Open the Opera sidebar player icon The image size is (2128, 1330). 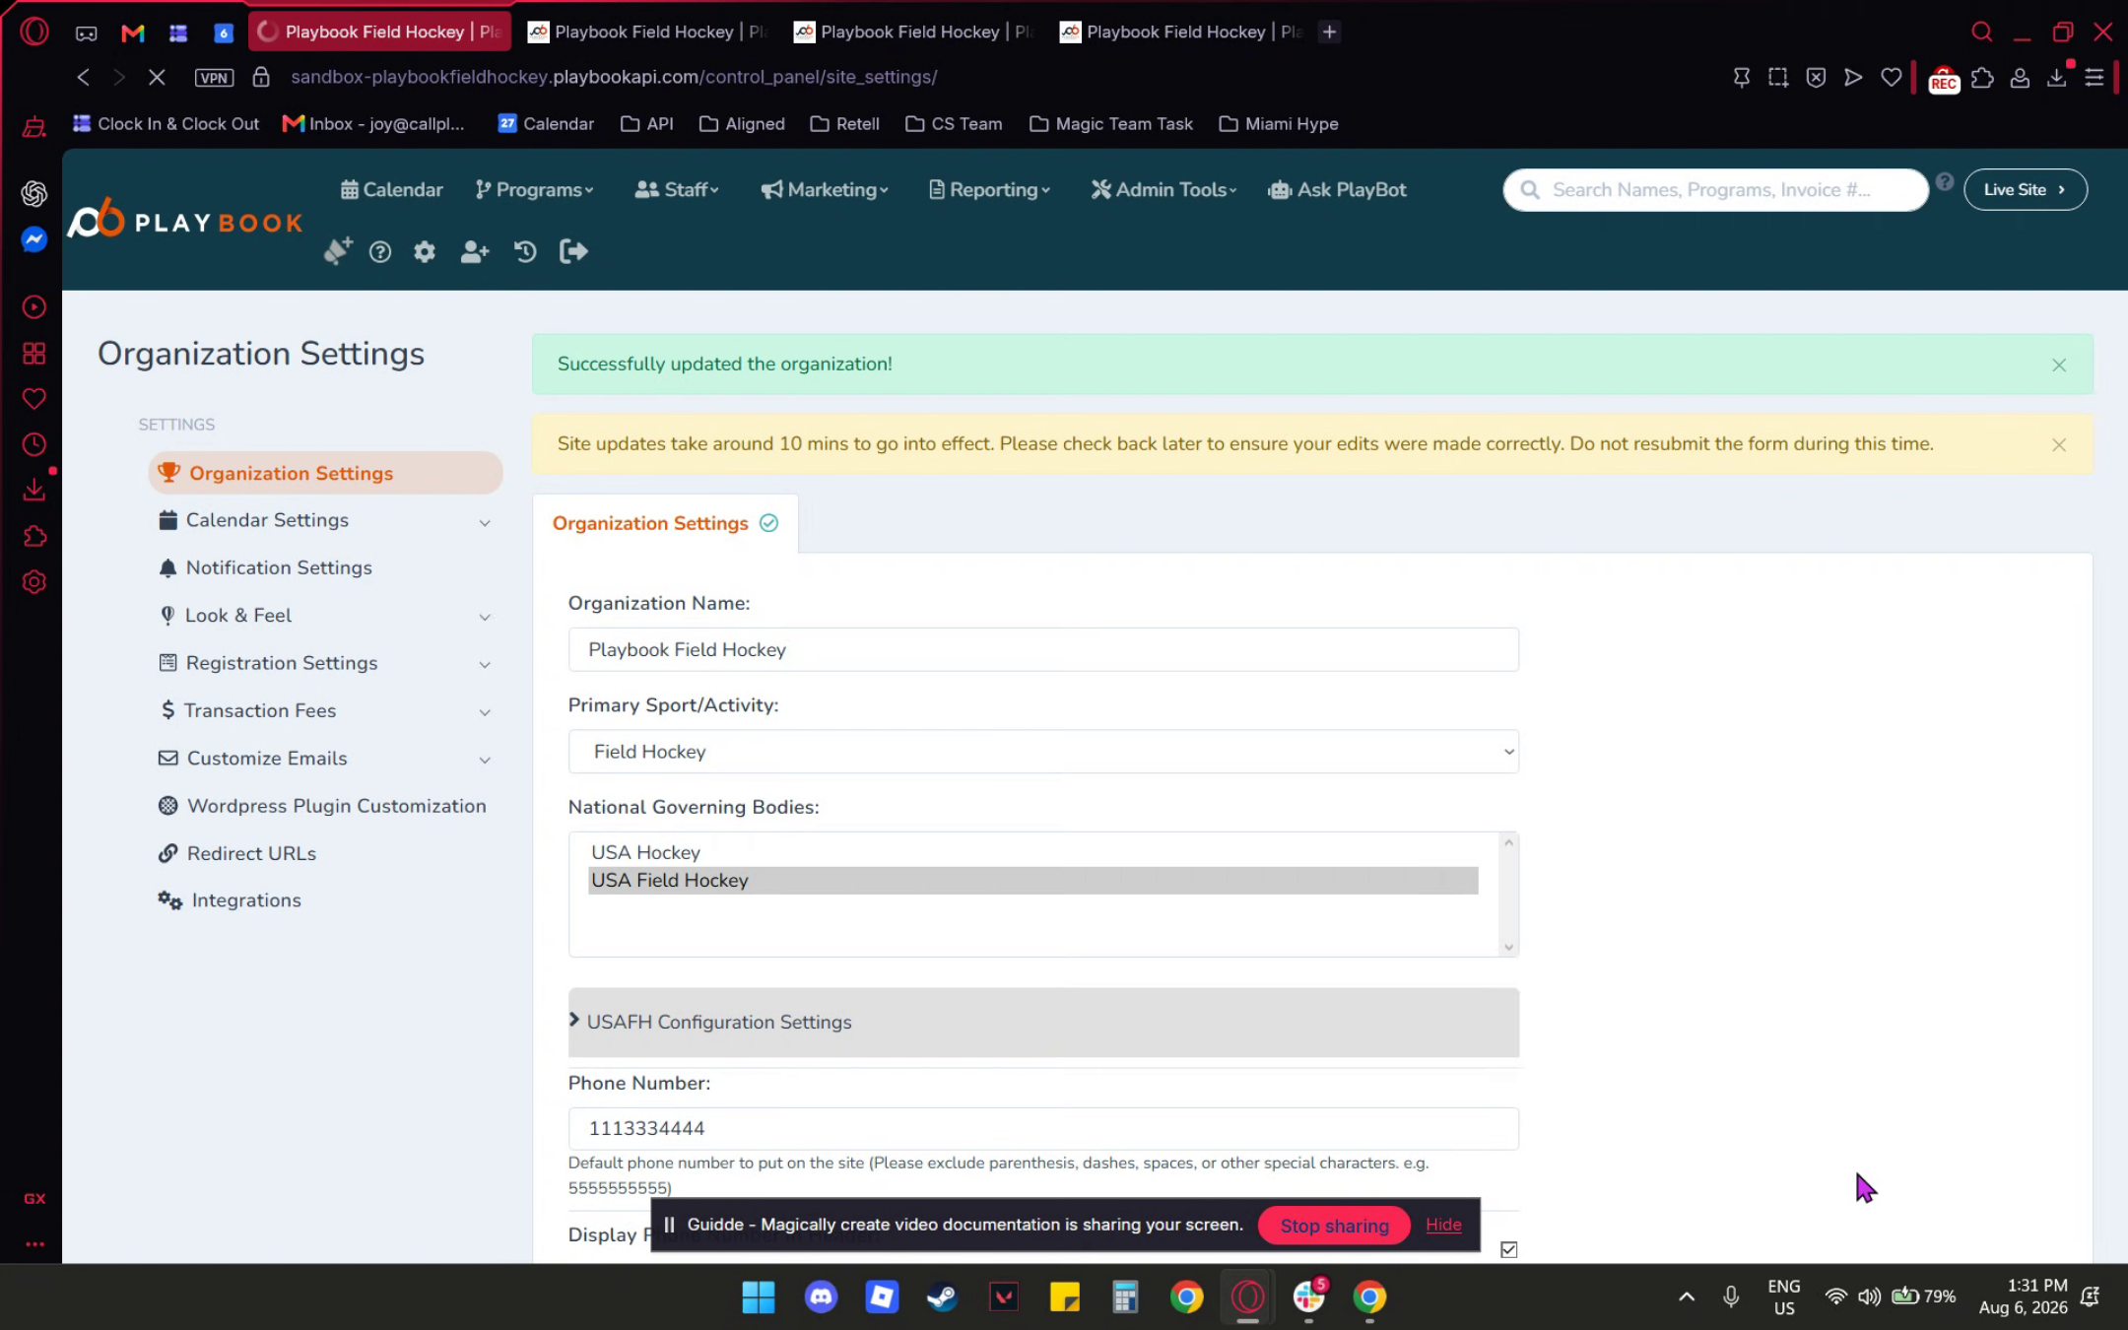tap(34, 307)
